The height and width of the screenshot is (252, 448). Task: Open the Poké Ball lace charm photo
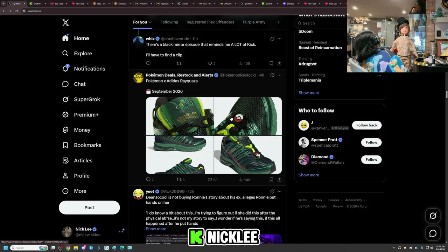point(248,116)
